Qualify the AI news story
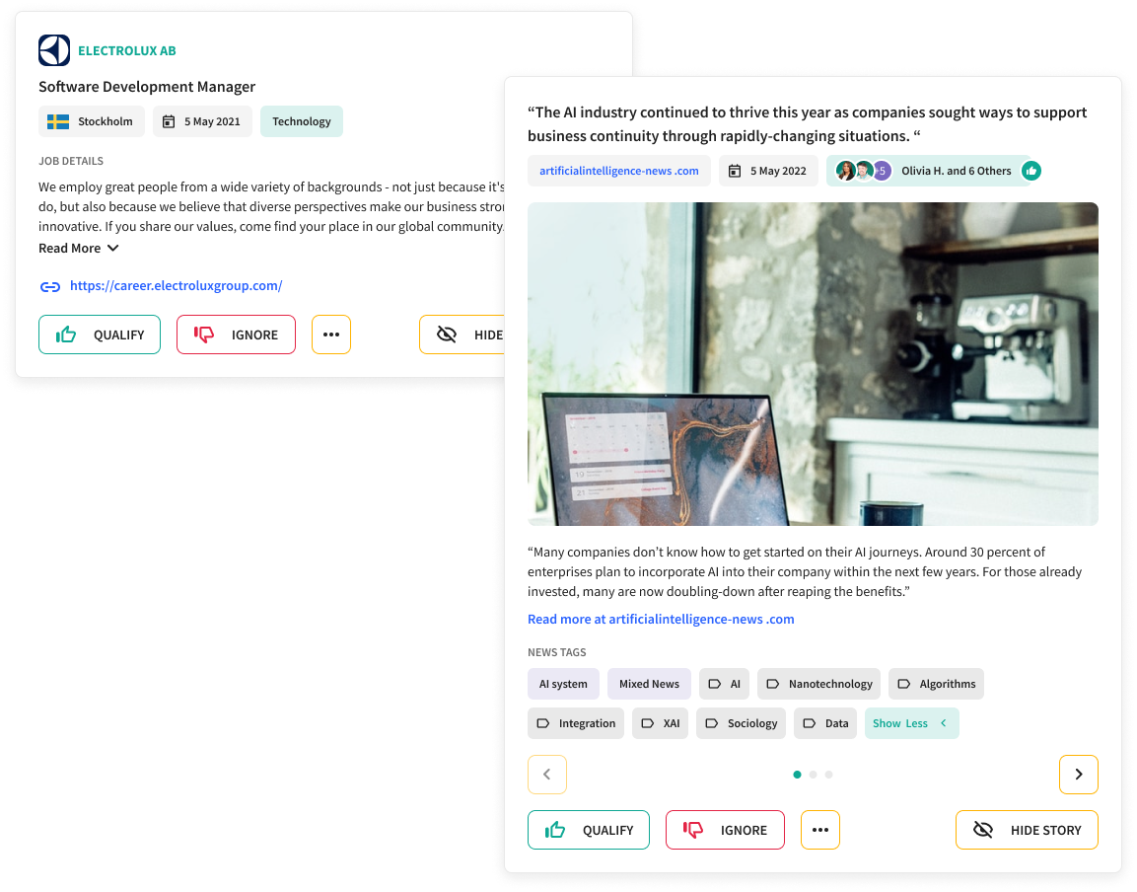 click(x=589, y=830)
